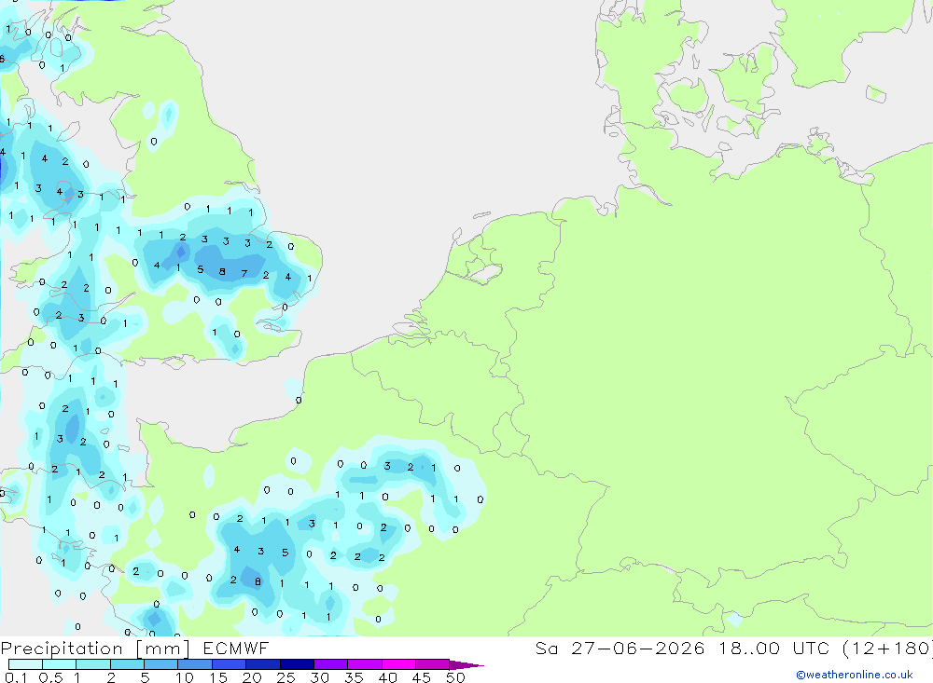Pick the 10–15 mm legend color swatch
The height and width of the screenshot is (683, 933).
click(195, 664)
